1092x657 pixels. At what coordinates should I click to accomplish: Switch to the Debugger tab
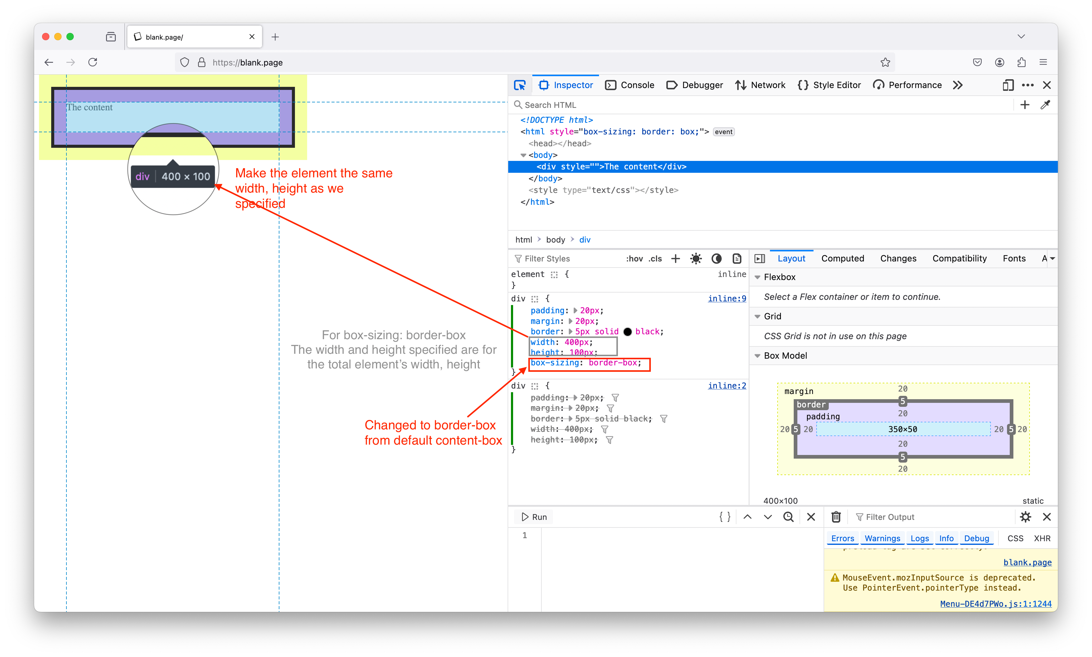tap(694, 85)
